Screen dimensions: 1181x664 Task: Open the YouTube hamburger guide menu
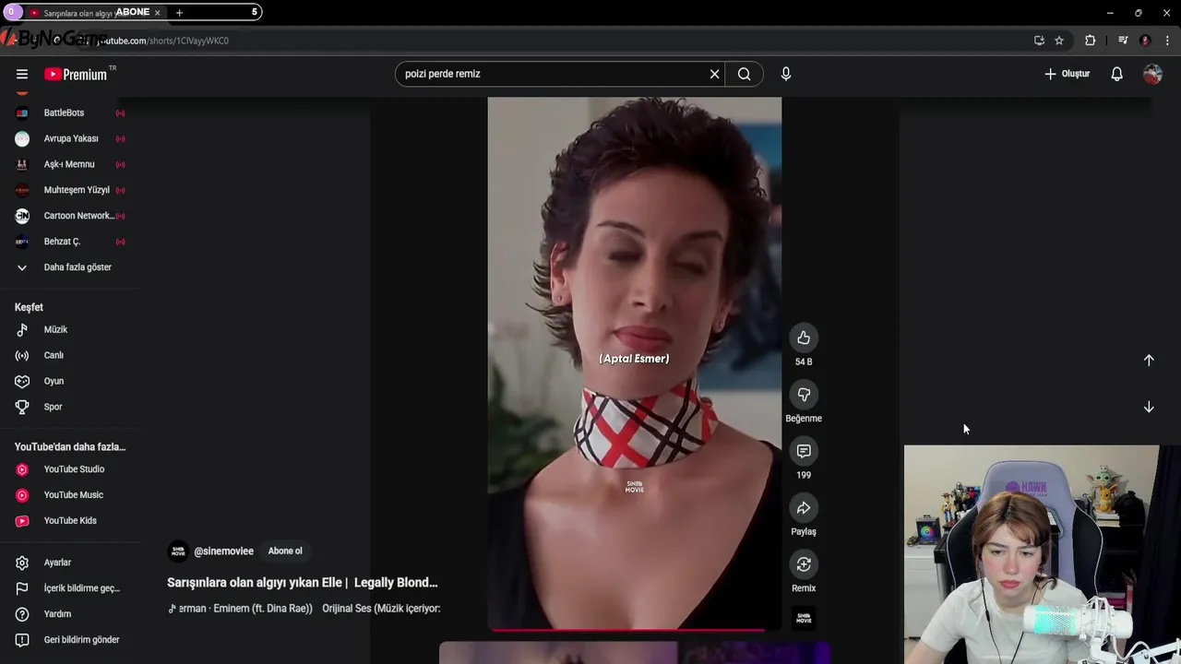point(22,74)
